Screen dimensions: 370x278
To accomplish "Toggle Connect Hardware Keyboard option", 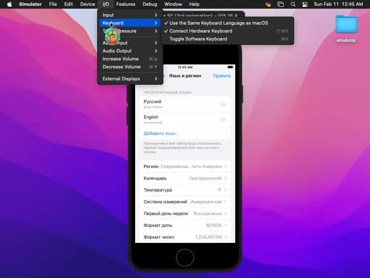I will click(x=228, y=31).
